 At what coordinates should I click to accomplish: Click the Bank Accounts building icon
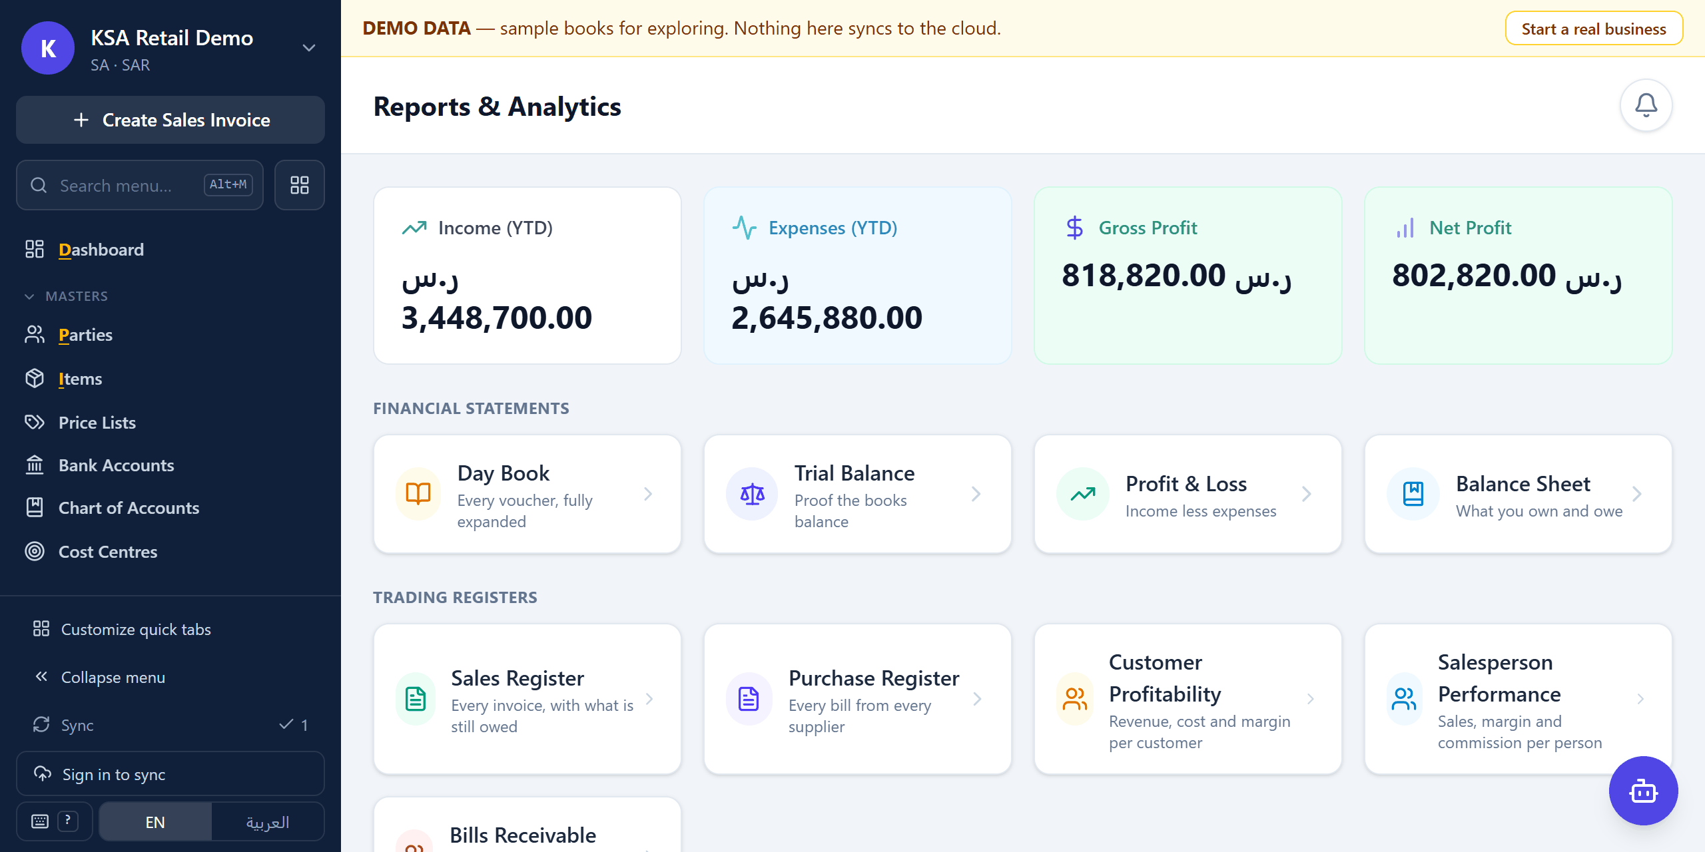pos(35,465)
